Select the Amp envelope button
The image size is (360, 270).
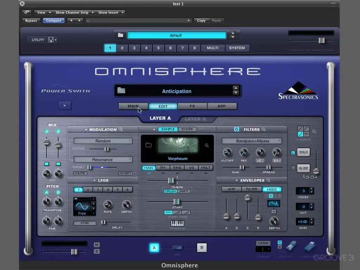[x=231, y=189]
